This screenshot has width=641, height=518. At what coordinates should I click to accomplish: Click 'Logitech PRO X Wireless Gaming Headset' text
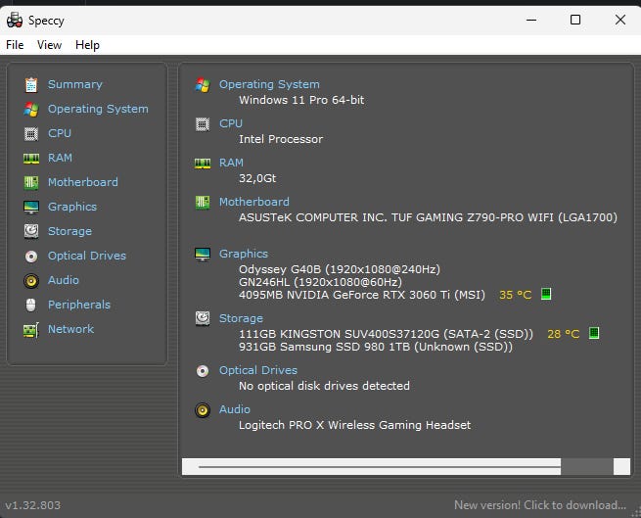[x=354, y=425]
